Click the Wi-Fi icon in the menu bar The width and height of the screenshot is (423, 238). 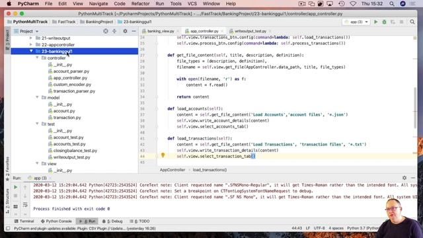coord(353,4)
